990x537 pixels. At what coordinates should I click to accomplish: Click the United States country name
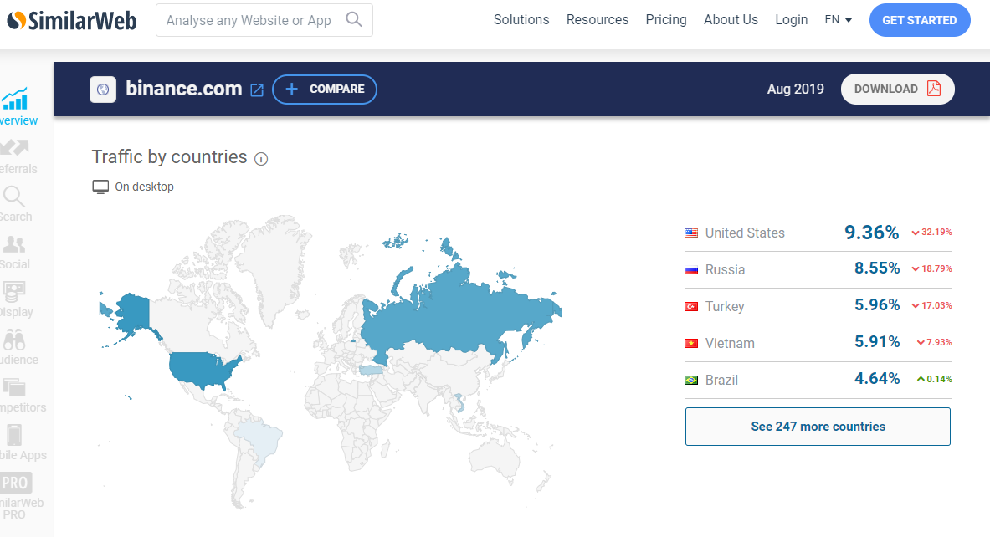tap(745, 233)
